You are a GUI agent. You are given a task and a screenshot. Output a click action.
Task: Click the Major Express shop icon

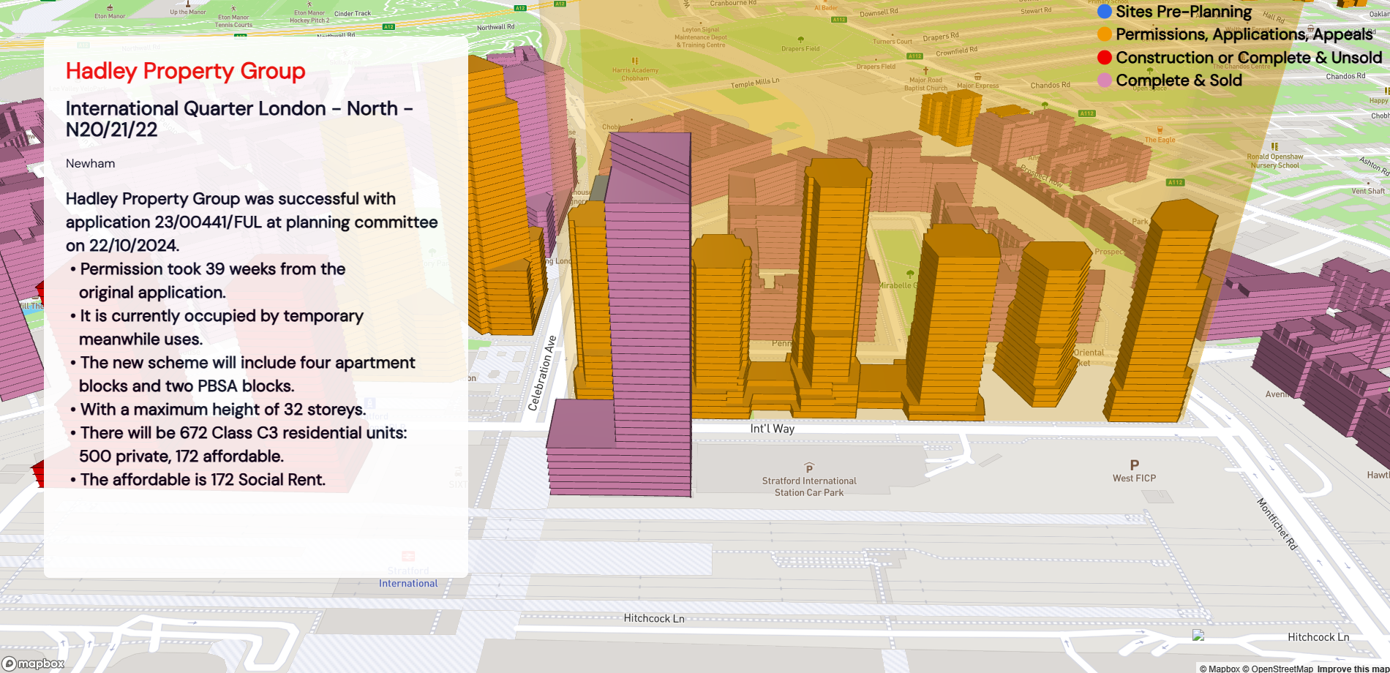tap(978, 77)
